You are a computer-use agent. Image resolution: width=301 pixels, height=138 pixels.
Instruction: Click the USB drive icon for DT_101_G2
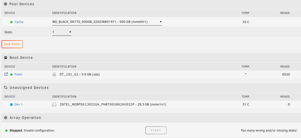pos(54,74)
